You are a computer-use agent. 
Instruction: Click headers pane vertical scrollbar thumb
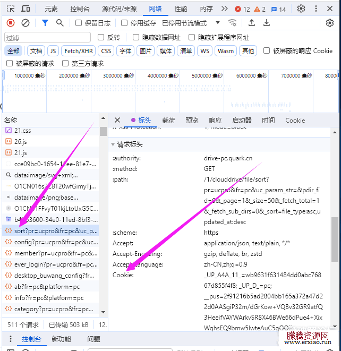(335, 239)
